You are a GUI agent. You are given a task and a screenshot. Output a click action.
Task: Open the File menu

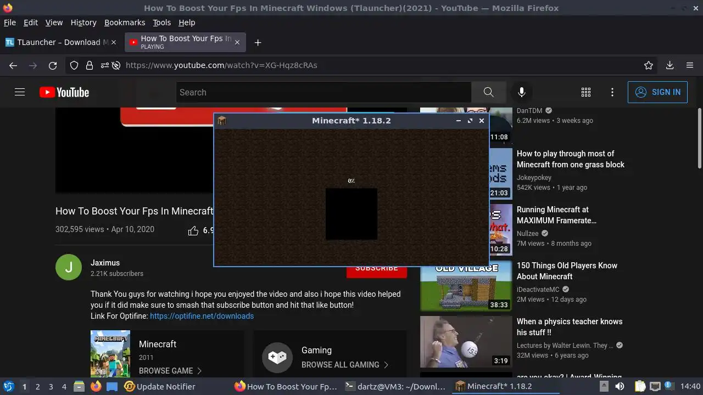10,22
